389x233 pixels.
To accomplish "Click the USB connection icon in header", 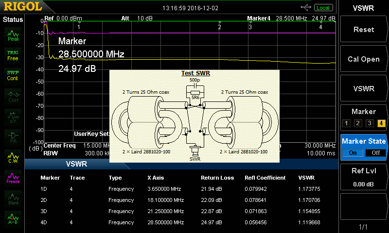I will point(306,7).
